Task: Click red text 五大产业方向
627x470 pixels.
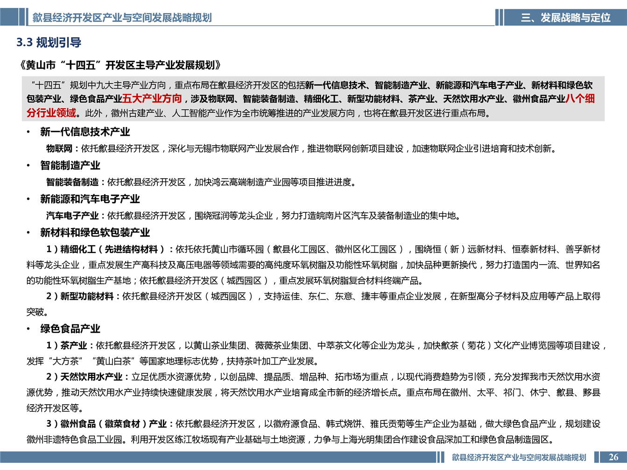Action: pos(152,98)
